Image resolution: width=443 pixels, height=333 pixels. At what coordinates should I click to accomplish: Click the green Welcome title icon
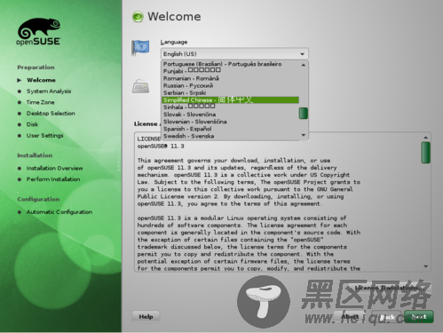coord(138,17)
